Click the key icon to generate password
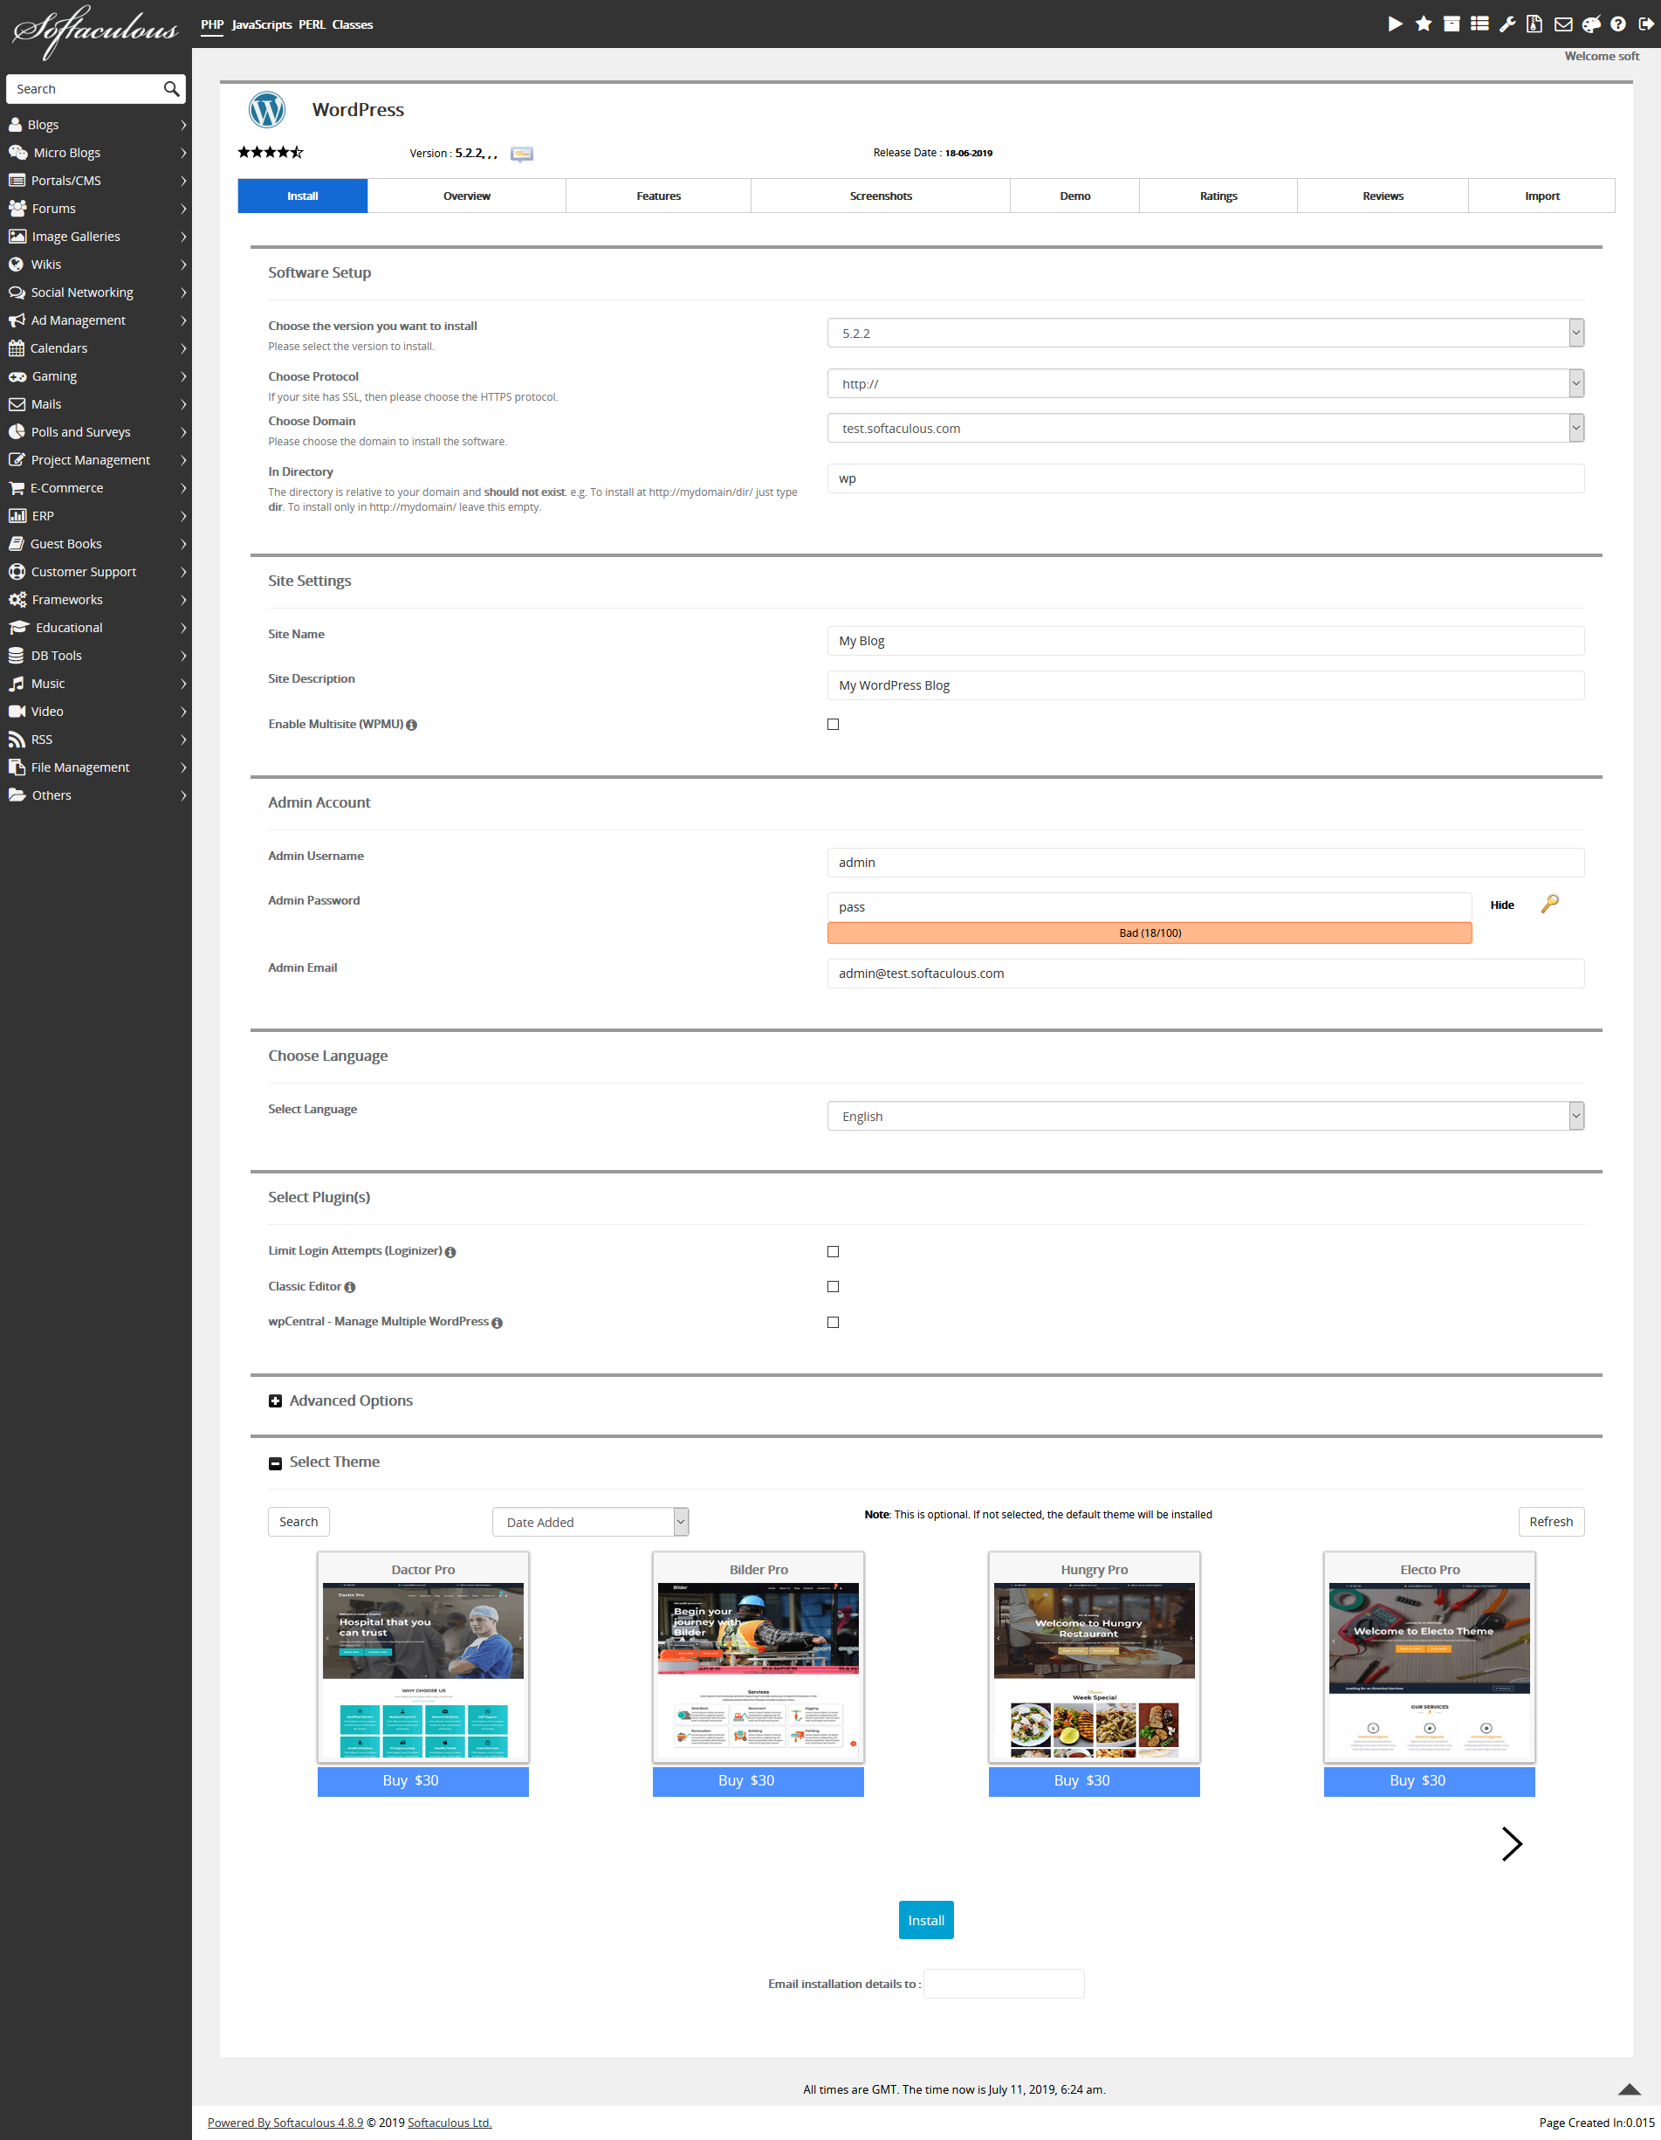The image size is (1661, 2140). point(1549,904)
